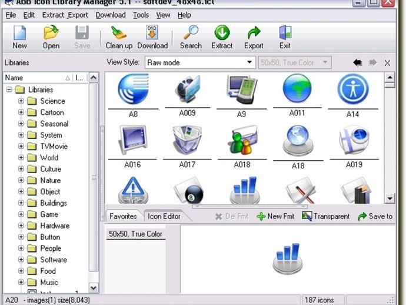Expand the World folder
Screen dimensions: 406x305
pyautogui.click(x=21, y=158)
